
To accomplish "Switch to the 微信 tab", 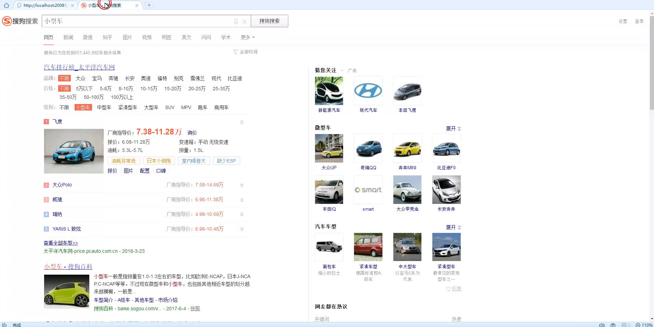I will 88,37.
